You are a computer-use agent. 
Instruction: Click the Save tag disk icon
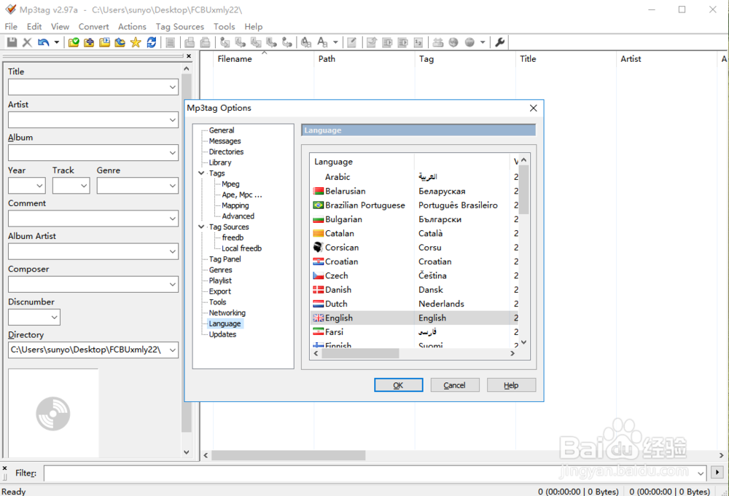pyautogui.click(x=12, y=42)
